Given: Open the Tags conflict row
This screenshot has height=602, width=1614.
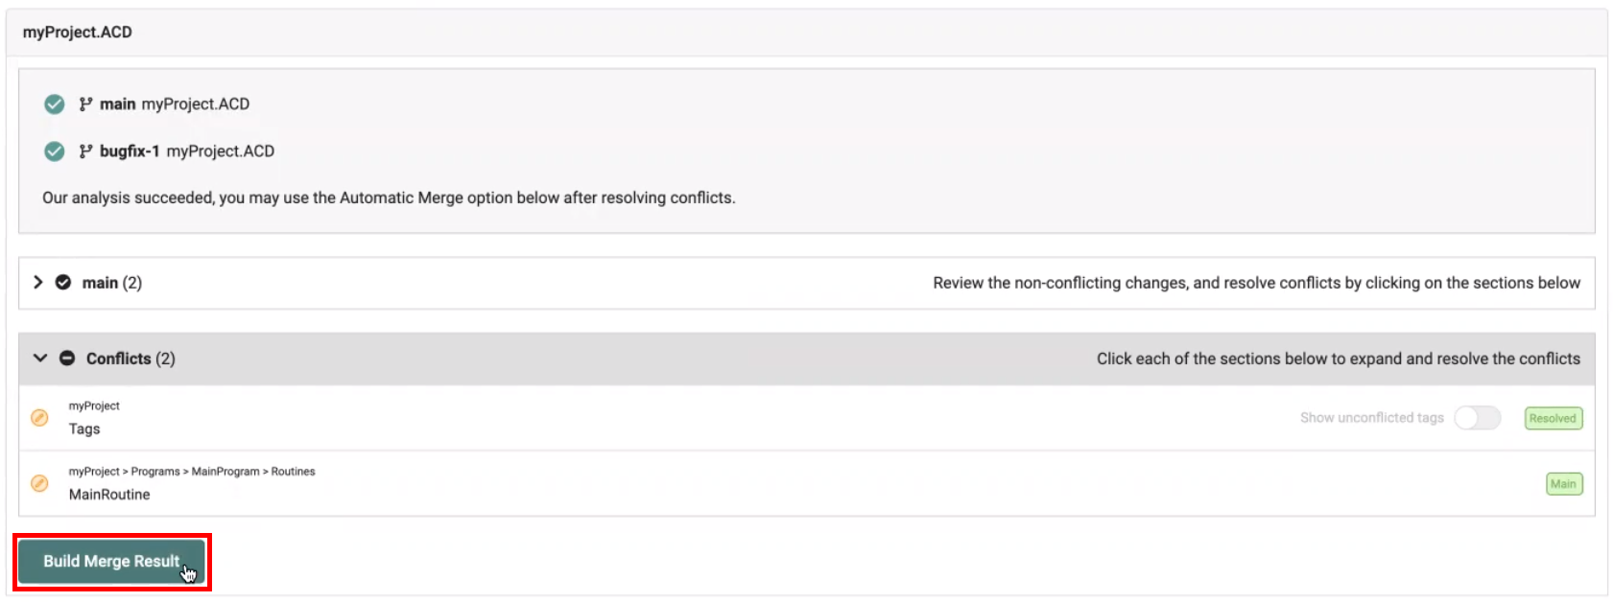Looking at the screenshot, I should (x=84, y=428).
